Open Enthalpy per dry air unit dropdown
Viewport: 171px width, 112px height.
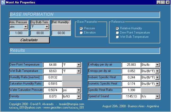click(x=157, y=65)
